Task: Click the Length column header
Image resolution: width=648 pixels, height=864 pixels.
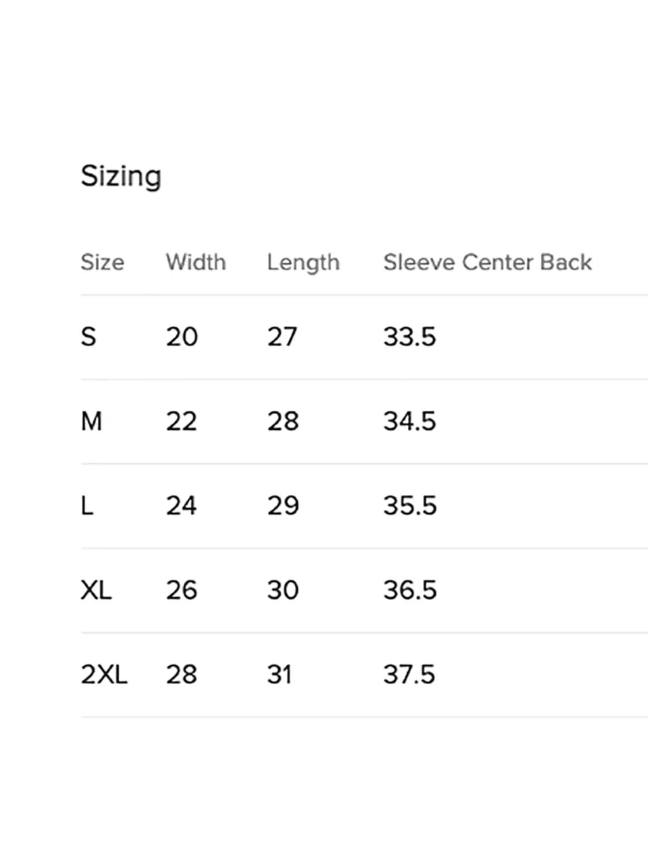Action: click(303, 263)
